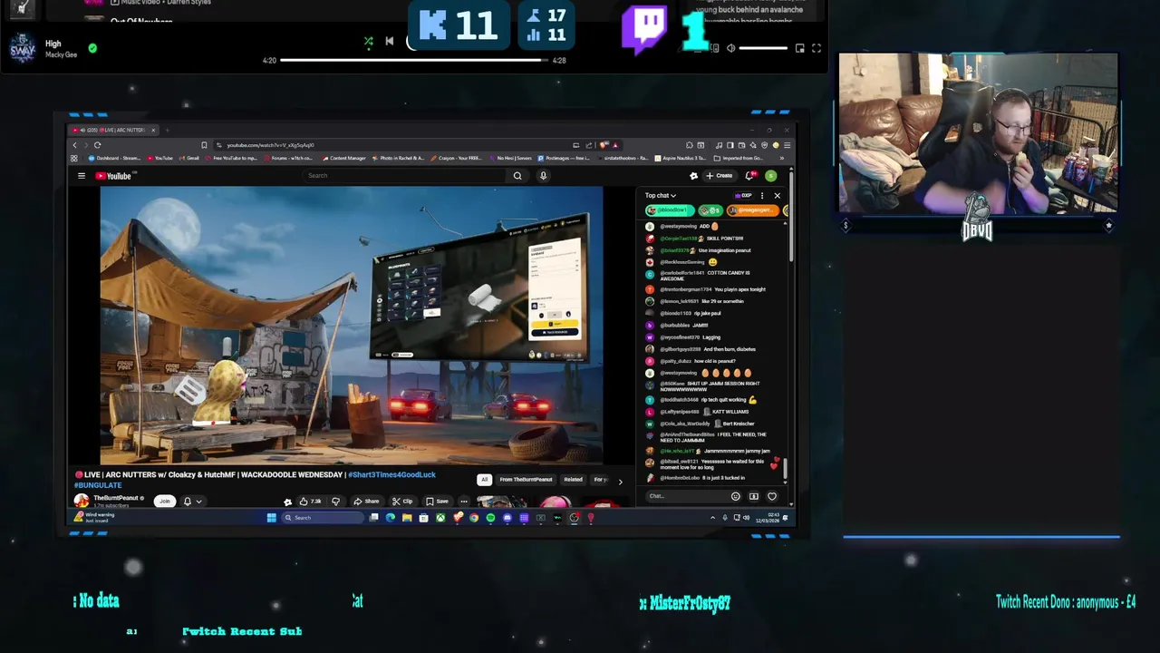Open the Wind warning weather widget
This screenshot has height=653, width=1160.
click(x=94, y=517)
